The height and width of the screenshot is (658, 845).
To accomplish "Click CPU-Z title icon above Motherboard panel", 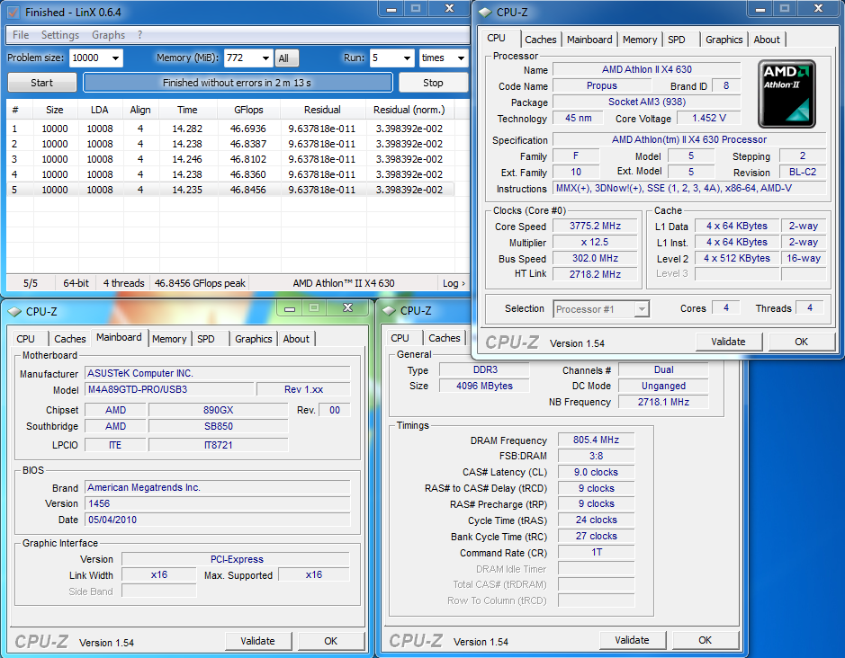I will point(14,311).
